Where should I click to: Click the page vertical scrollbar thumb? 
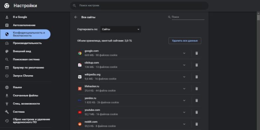click(258, 18)
